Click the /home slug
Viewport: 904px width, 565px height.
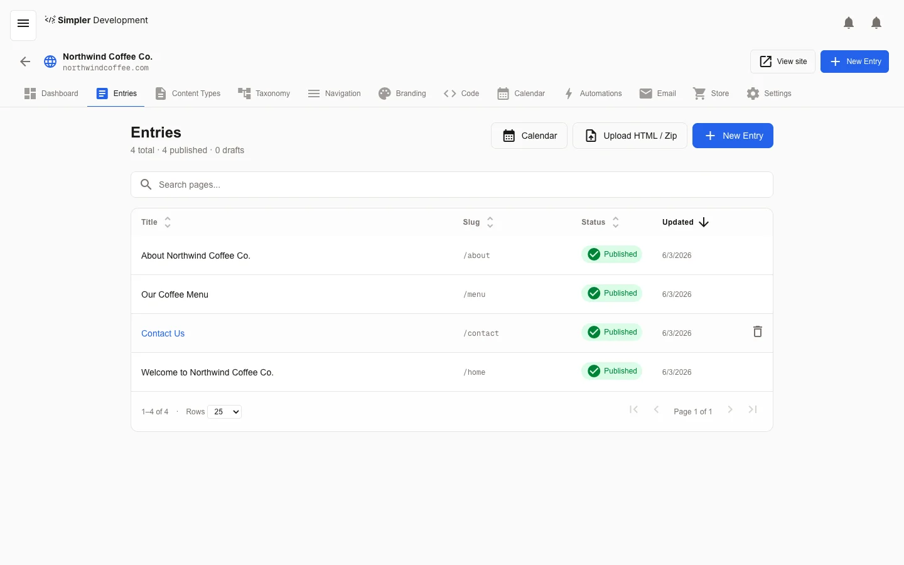coord(475,372)
